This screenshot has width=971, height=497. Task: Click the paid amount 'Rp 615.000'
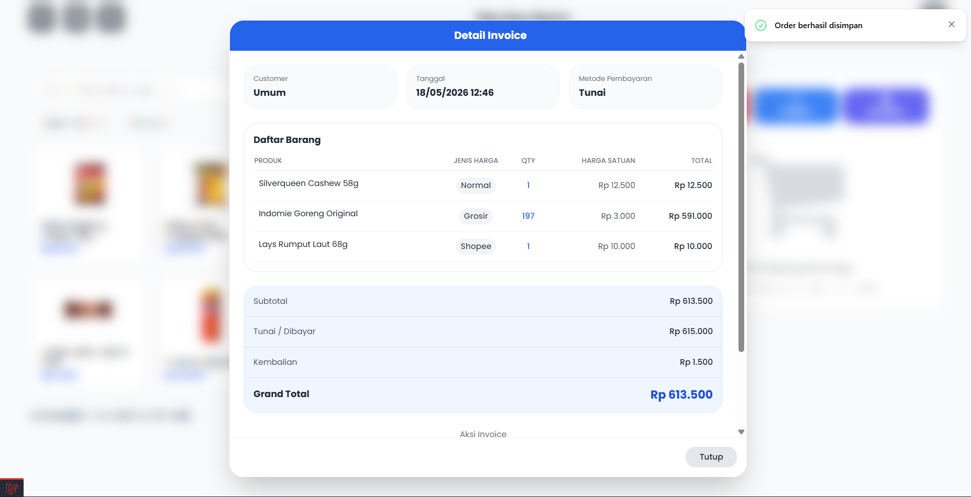691,332
